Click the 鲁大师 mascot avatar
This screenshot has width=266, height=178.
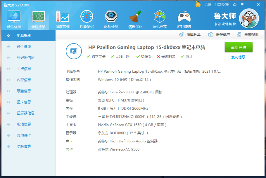[249, 18]
